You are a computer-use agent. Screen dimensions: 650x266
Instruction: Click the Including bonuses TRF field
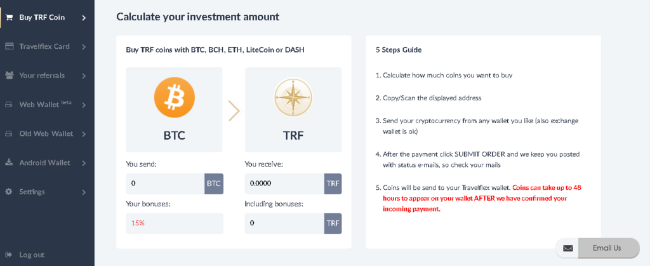coord(284,223)
